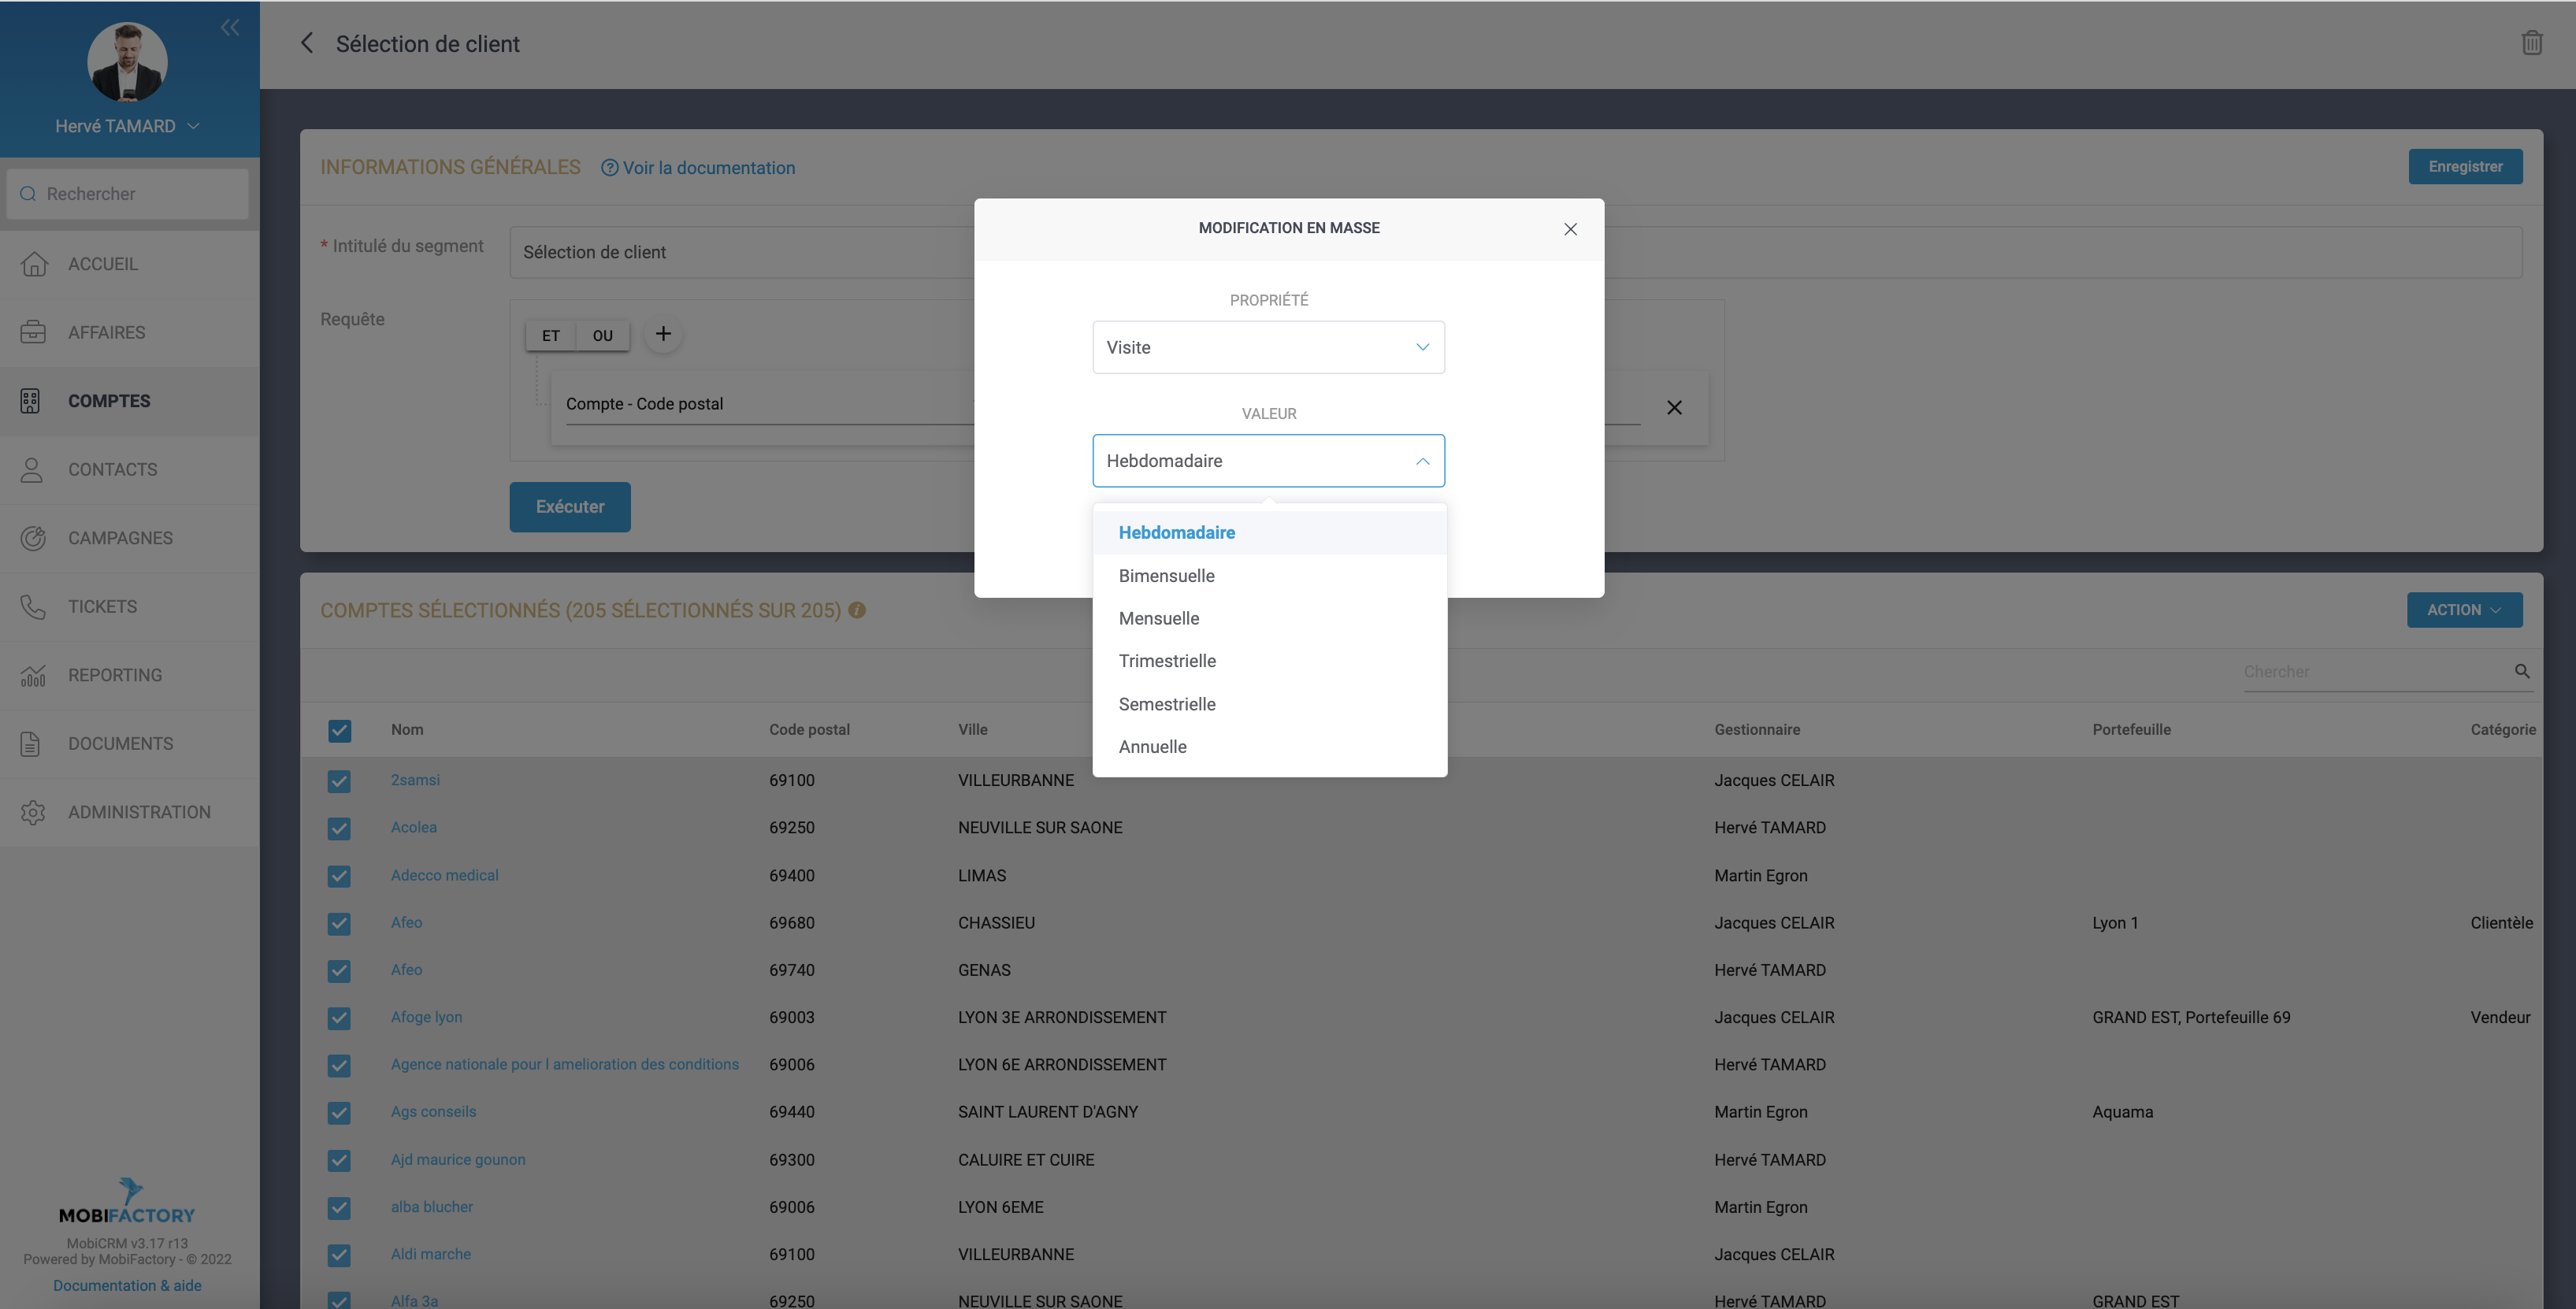Image resolution: width=2576 pixels, height=1309 pixels.
Task: Click the trash delete icon top right
Action: [x=2531, y=43]
